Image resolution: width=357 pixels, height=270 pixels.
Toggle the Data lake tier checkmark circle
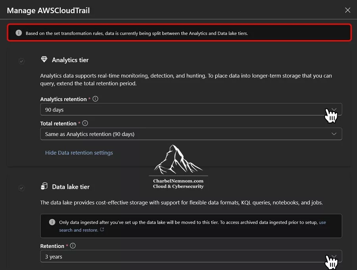(21, 188)
